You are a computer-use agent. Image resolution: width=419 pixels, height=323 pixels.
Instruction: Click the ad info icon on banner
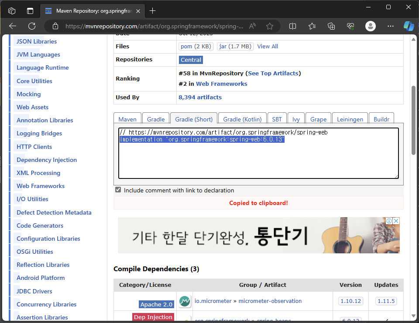pyautogui.click(x=389, y=221)
